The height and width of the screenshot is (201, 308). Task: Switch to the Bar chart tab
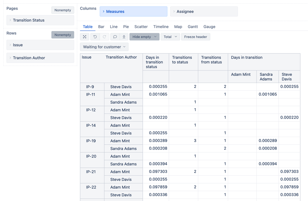(101, 27)
